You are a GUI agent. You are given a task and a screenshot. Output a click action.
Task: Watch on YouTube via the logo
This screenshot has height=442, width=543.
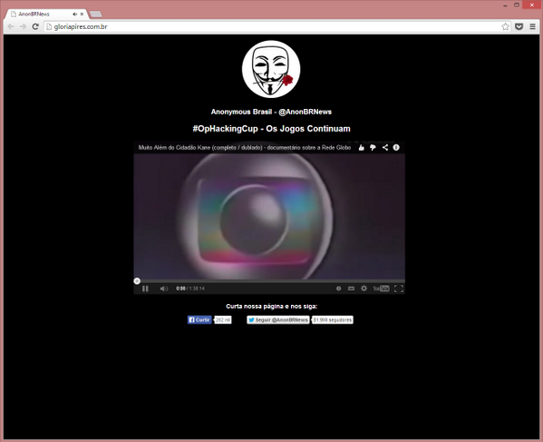pyautogui.click(x=381, y=289)
